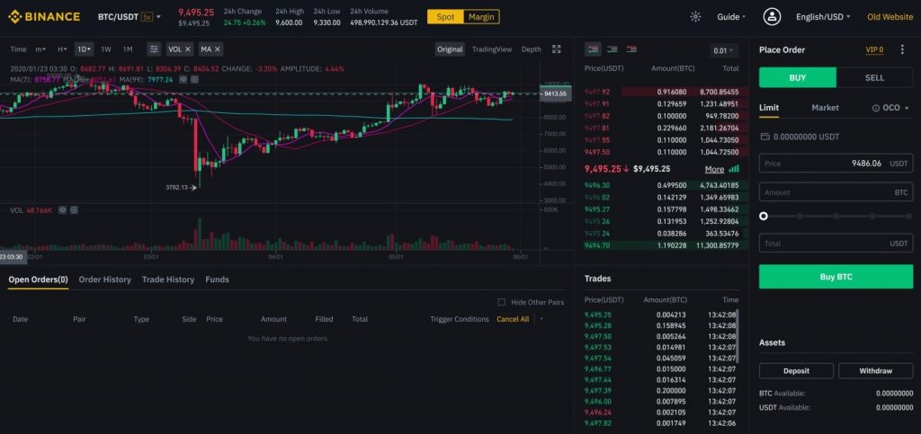Viewport: 921px width, 434px height.
Task: Open MA indicator settings icon
Action: click(194, 79)
